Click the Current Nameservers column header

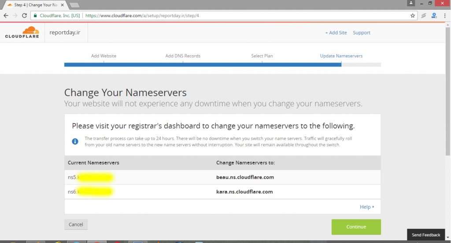pos(93,163)
